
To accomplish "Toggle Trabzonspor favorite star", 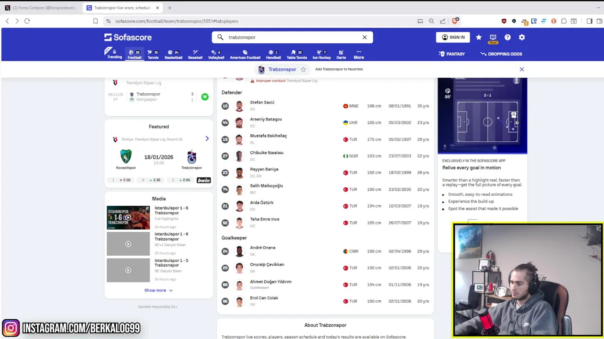I will pos(303,69).
